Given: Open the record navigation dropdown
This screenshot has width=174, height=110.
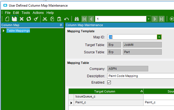Looking at the screenshot, I should pyautogui.click(x=149, y=19).
